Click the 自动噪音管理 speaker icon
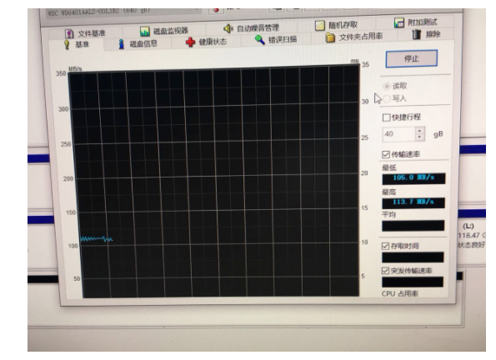496x360 pixels. [228, 29]
